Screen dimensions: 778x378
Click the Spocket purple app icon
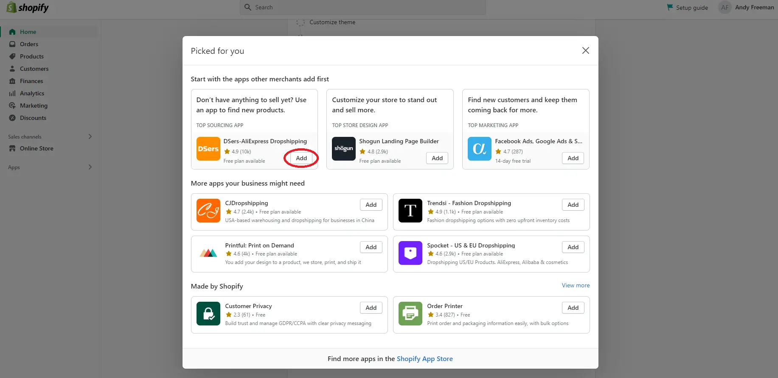coord(410,253)
